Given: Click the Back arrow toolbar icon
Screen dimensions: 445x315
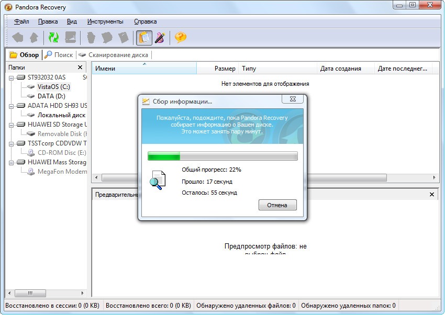Looking at the screenshot, I should (18, 38).
